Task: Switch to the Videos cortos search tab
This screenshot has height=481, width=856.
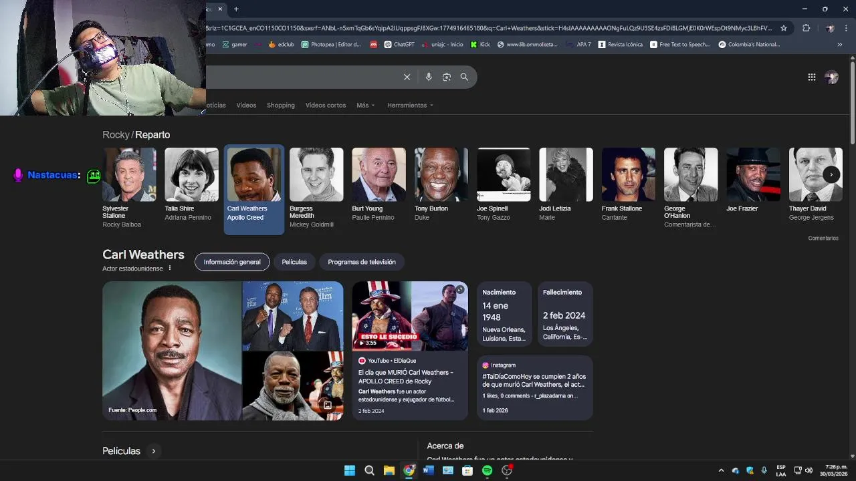Action: (326, 105)
